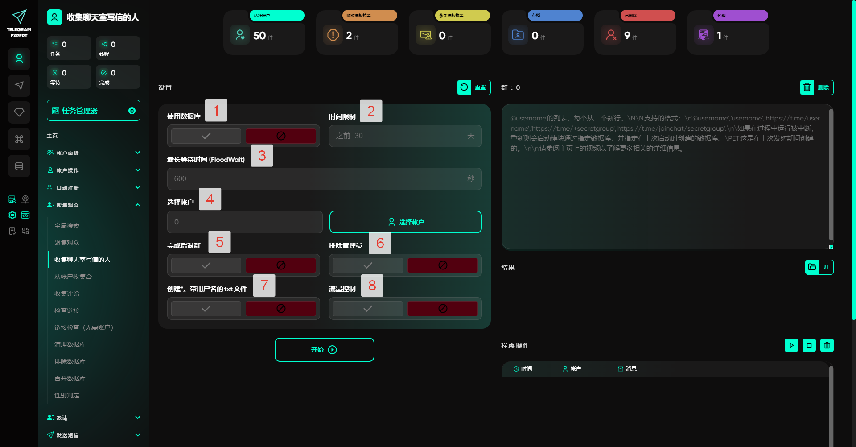
Task: Open the 全局搜索 menu item
Action: pos(67,226)
